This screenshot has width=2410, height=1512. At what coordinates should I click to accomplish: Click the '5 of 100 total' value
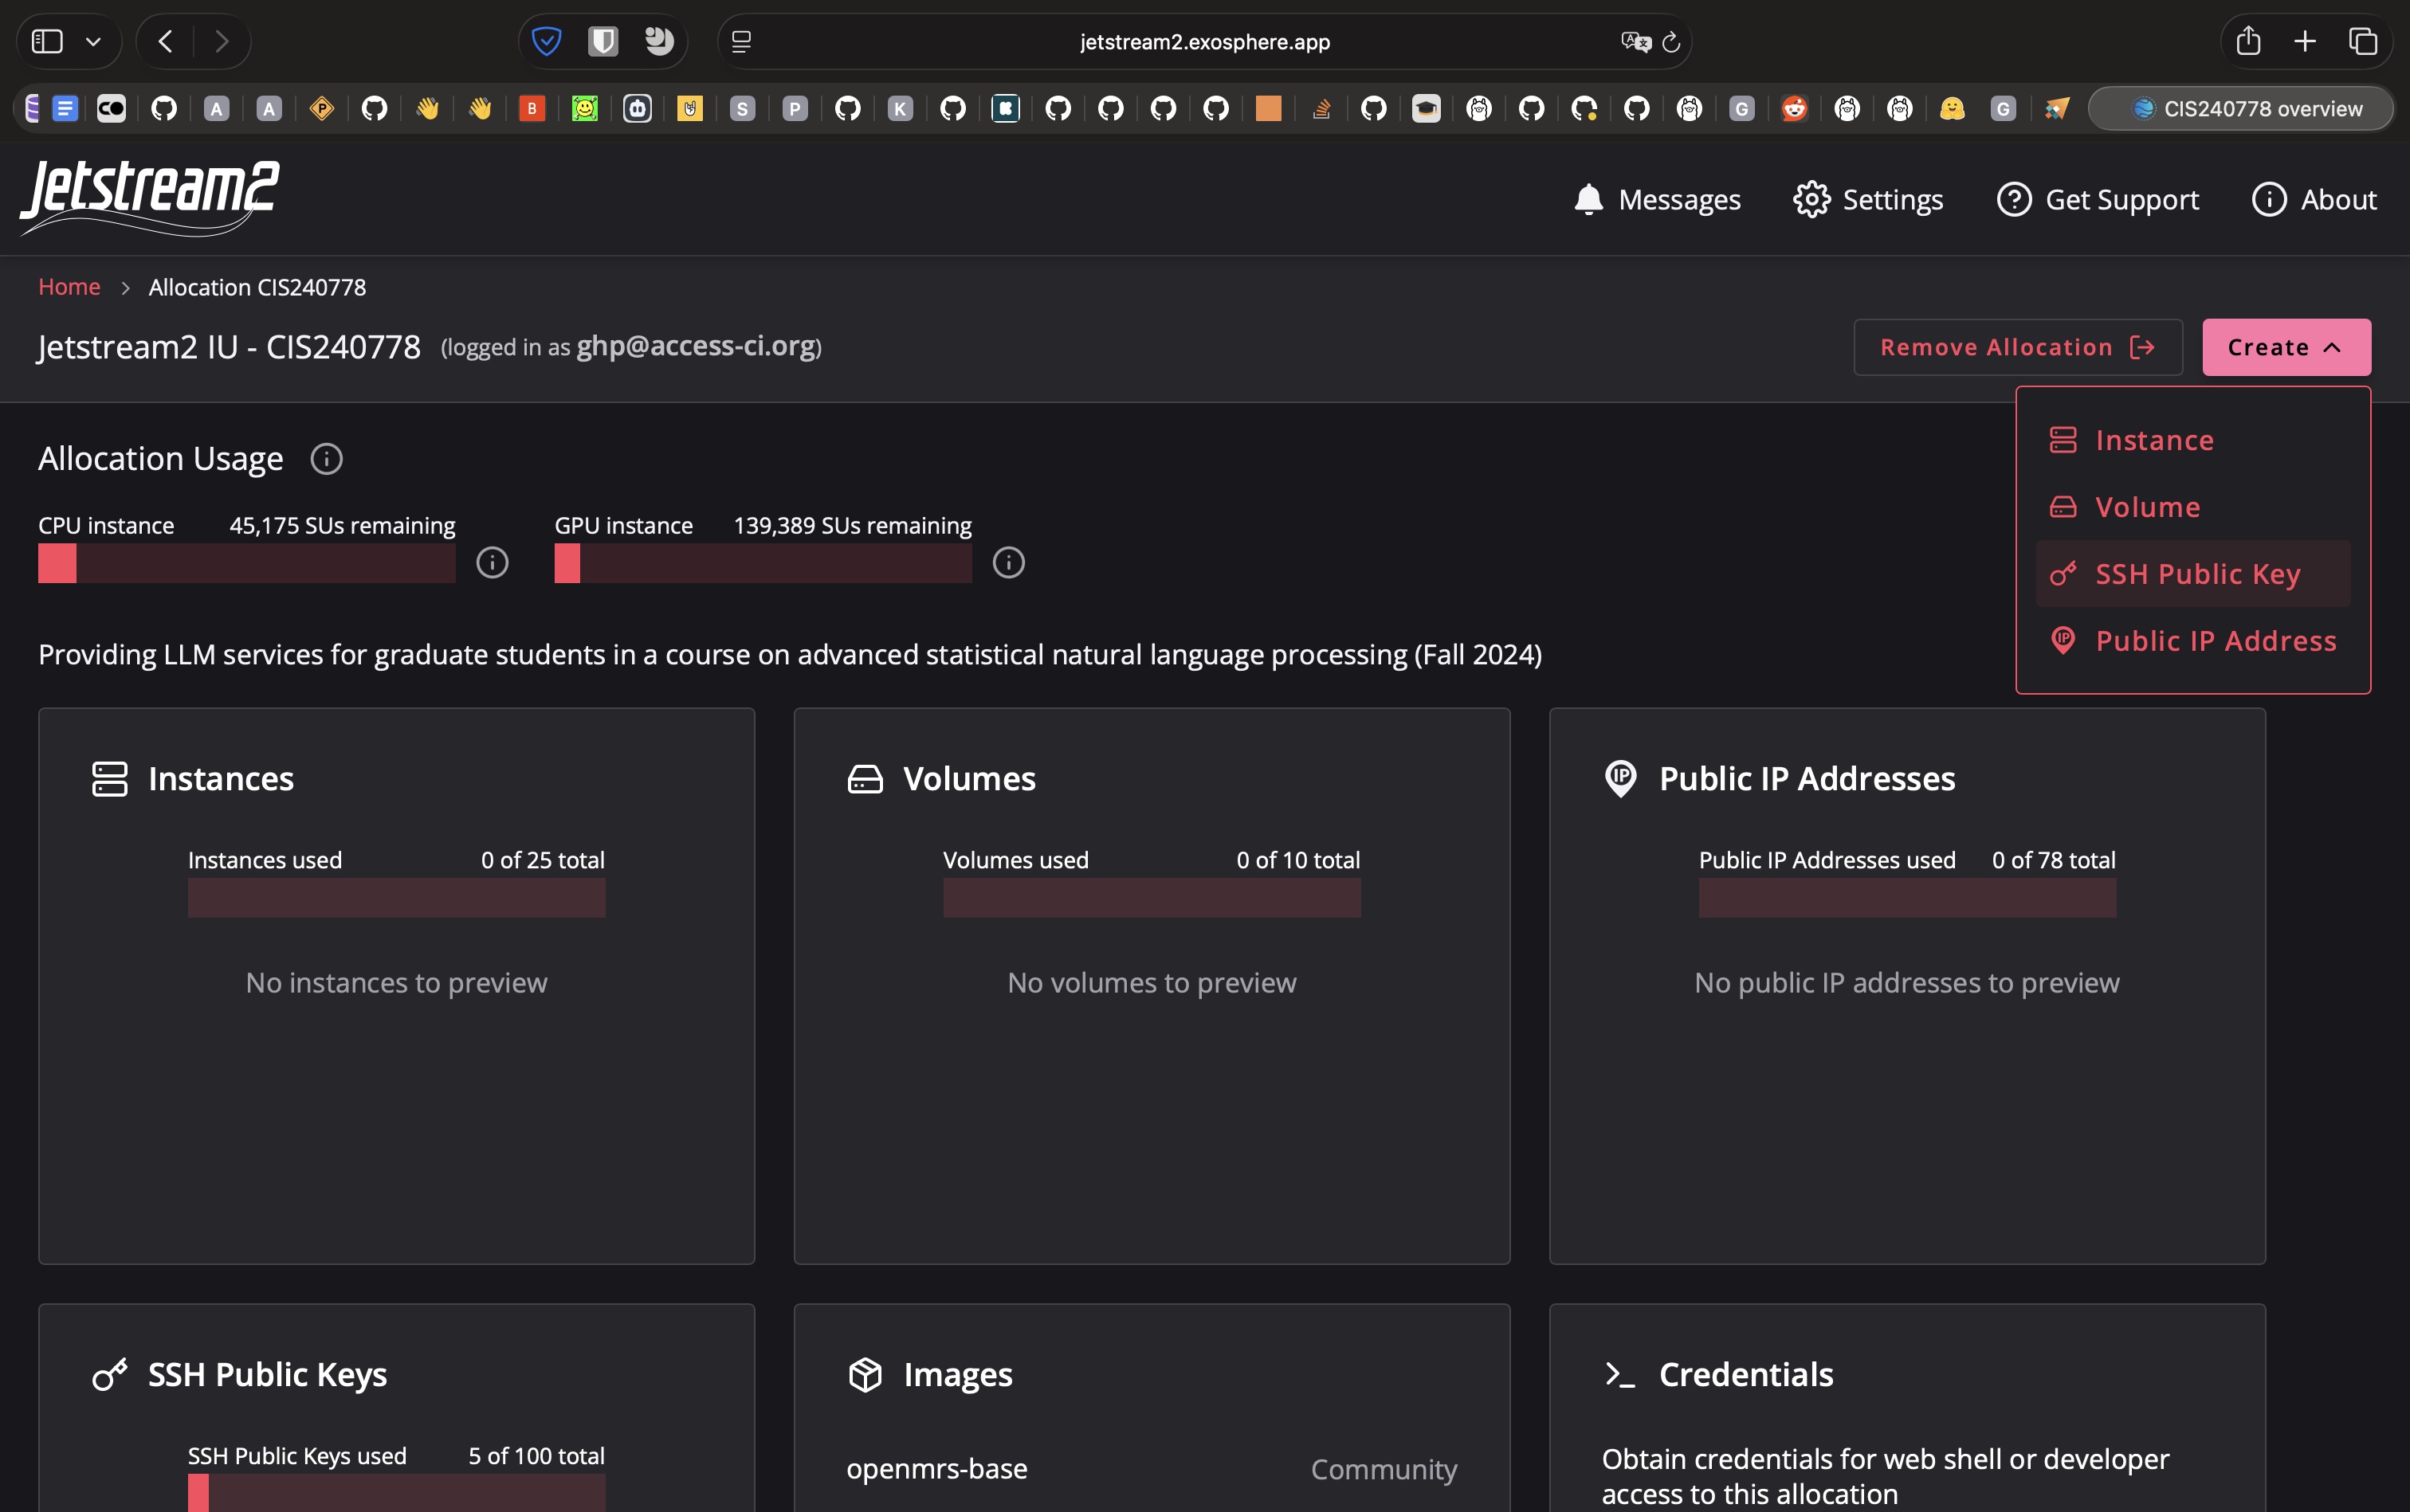(536, 1456)
